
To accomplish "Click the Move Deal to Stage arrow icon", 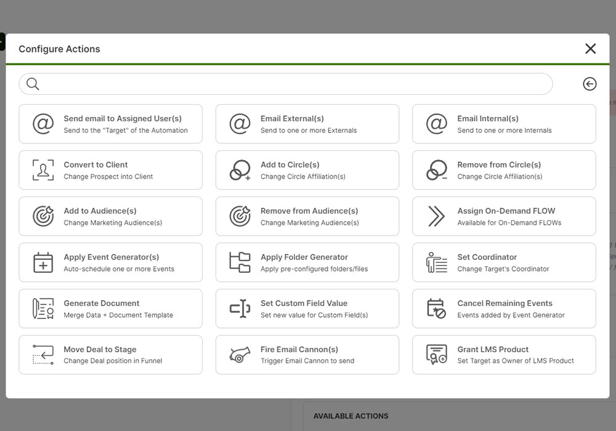I will click(x=43, y=355).
